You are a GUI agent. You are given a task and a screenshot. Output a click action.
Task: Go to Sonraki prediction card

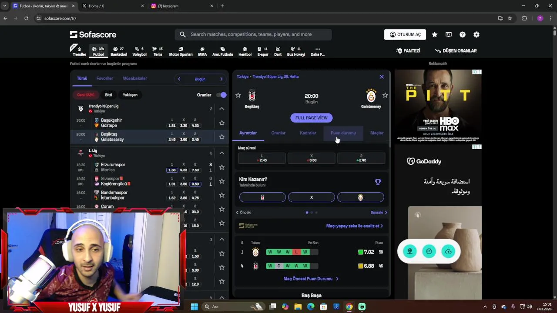379,213
